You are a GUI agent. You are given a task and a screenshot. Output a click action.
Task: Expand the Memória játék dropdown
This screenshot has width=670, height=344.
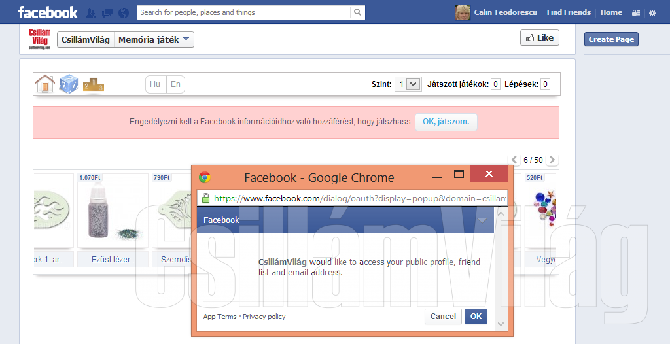[154, 40]
